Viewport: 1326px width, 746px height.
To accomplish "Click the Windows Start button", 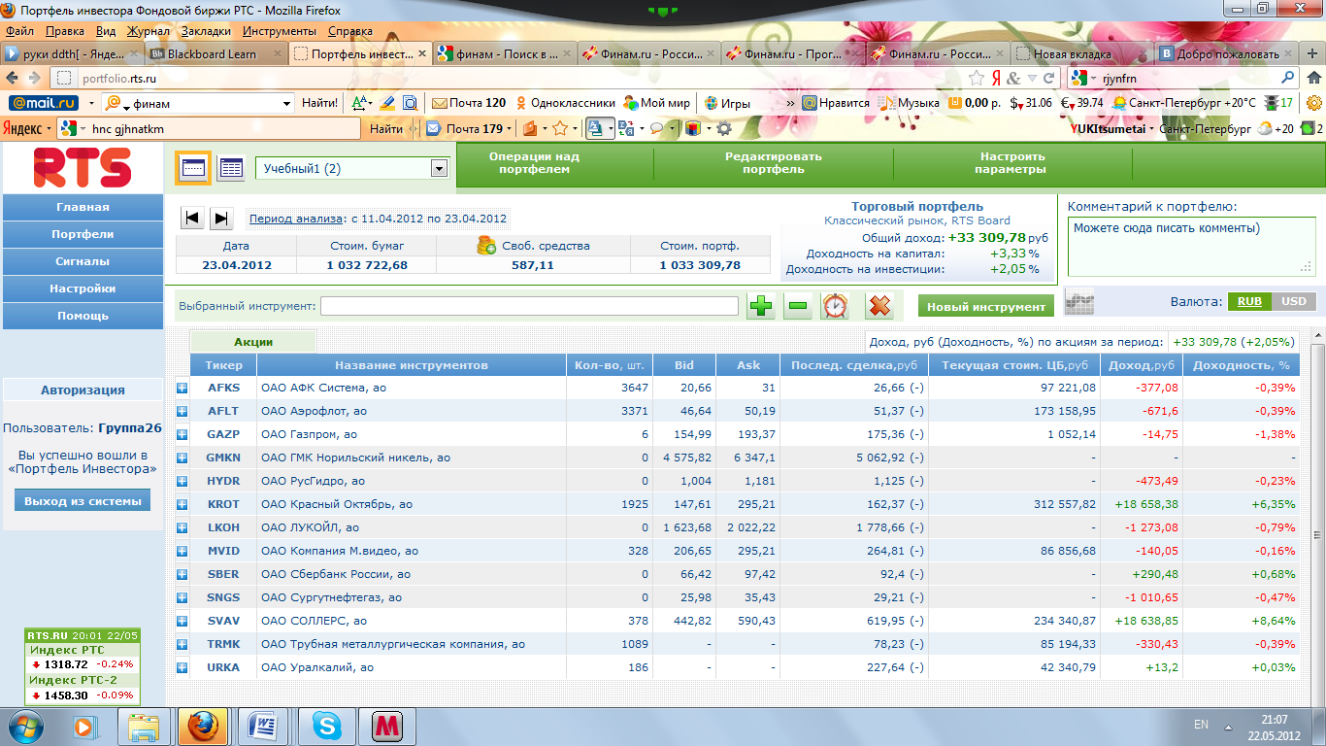I will [x=26, y=725].
